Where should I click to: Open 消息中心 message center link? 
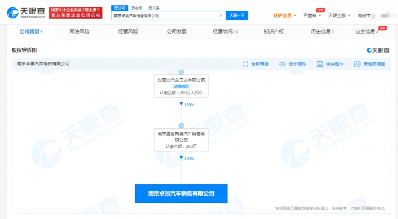[366, 16]
